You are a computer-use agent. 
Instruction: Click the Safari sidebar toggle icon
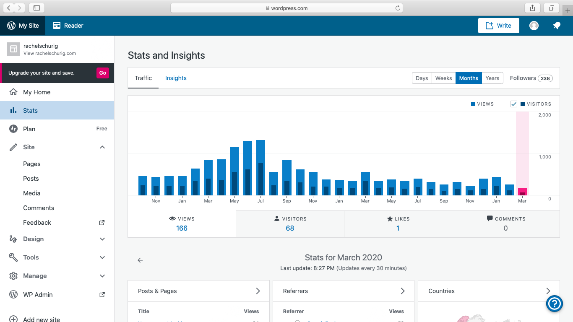point(36,8)
